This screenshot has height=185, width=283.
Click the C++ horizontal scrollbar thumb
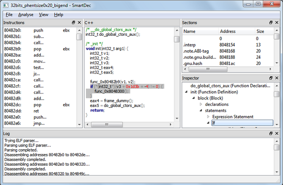[107, 124]
